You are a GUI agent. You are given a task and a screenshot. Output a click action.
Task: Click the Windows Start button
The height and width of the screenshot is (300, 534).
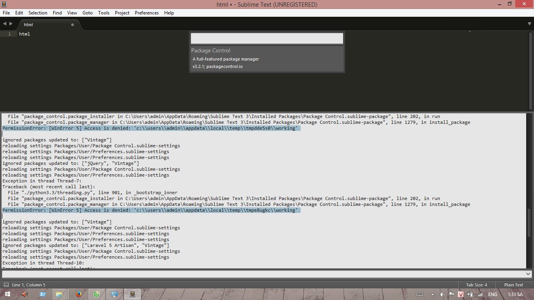(7, 294)
